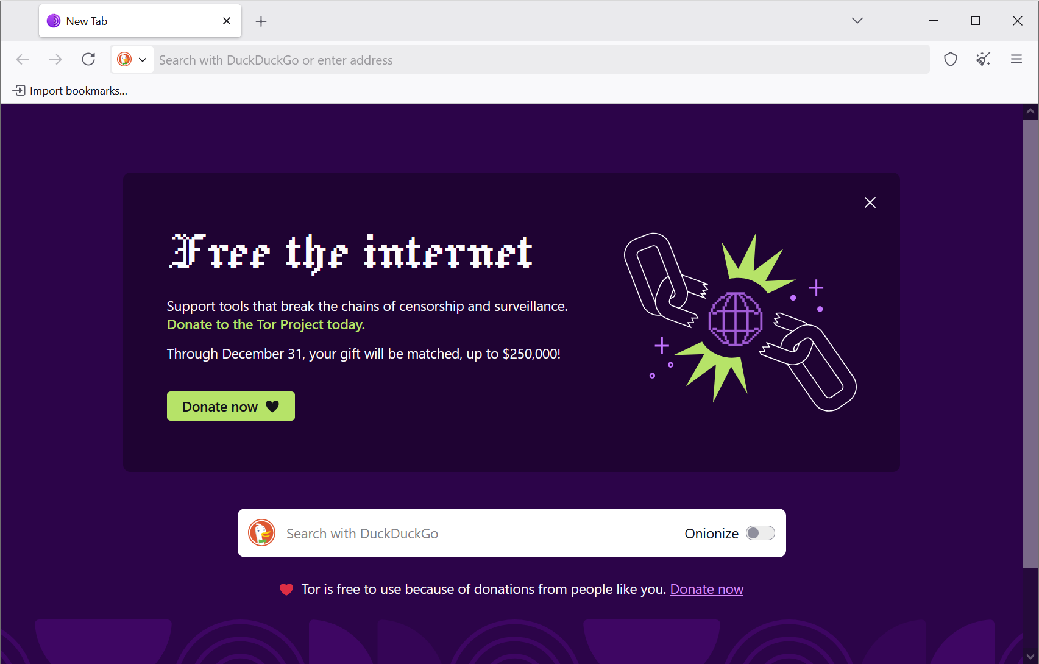Click the search engine icon in the address bar
Screen dimensions: 1039x664
tap(125, 59)
